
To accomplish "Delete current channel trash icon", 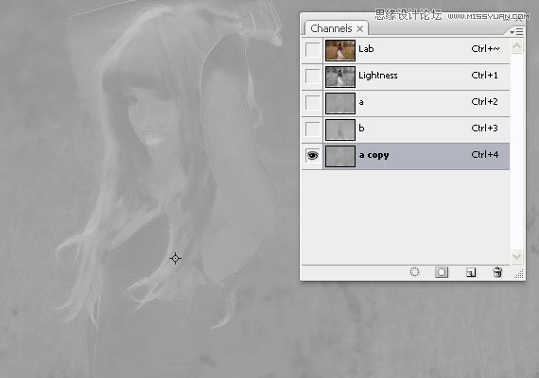I will 497,272.
